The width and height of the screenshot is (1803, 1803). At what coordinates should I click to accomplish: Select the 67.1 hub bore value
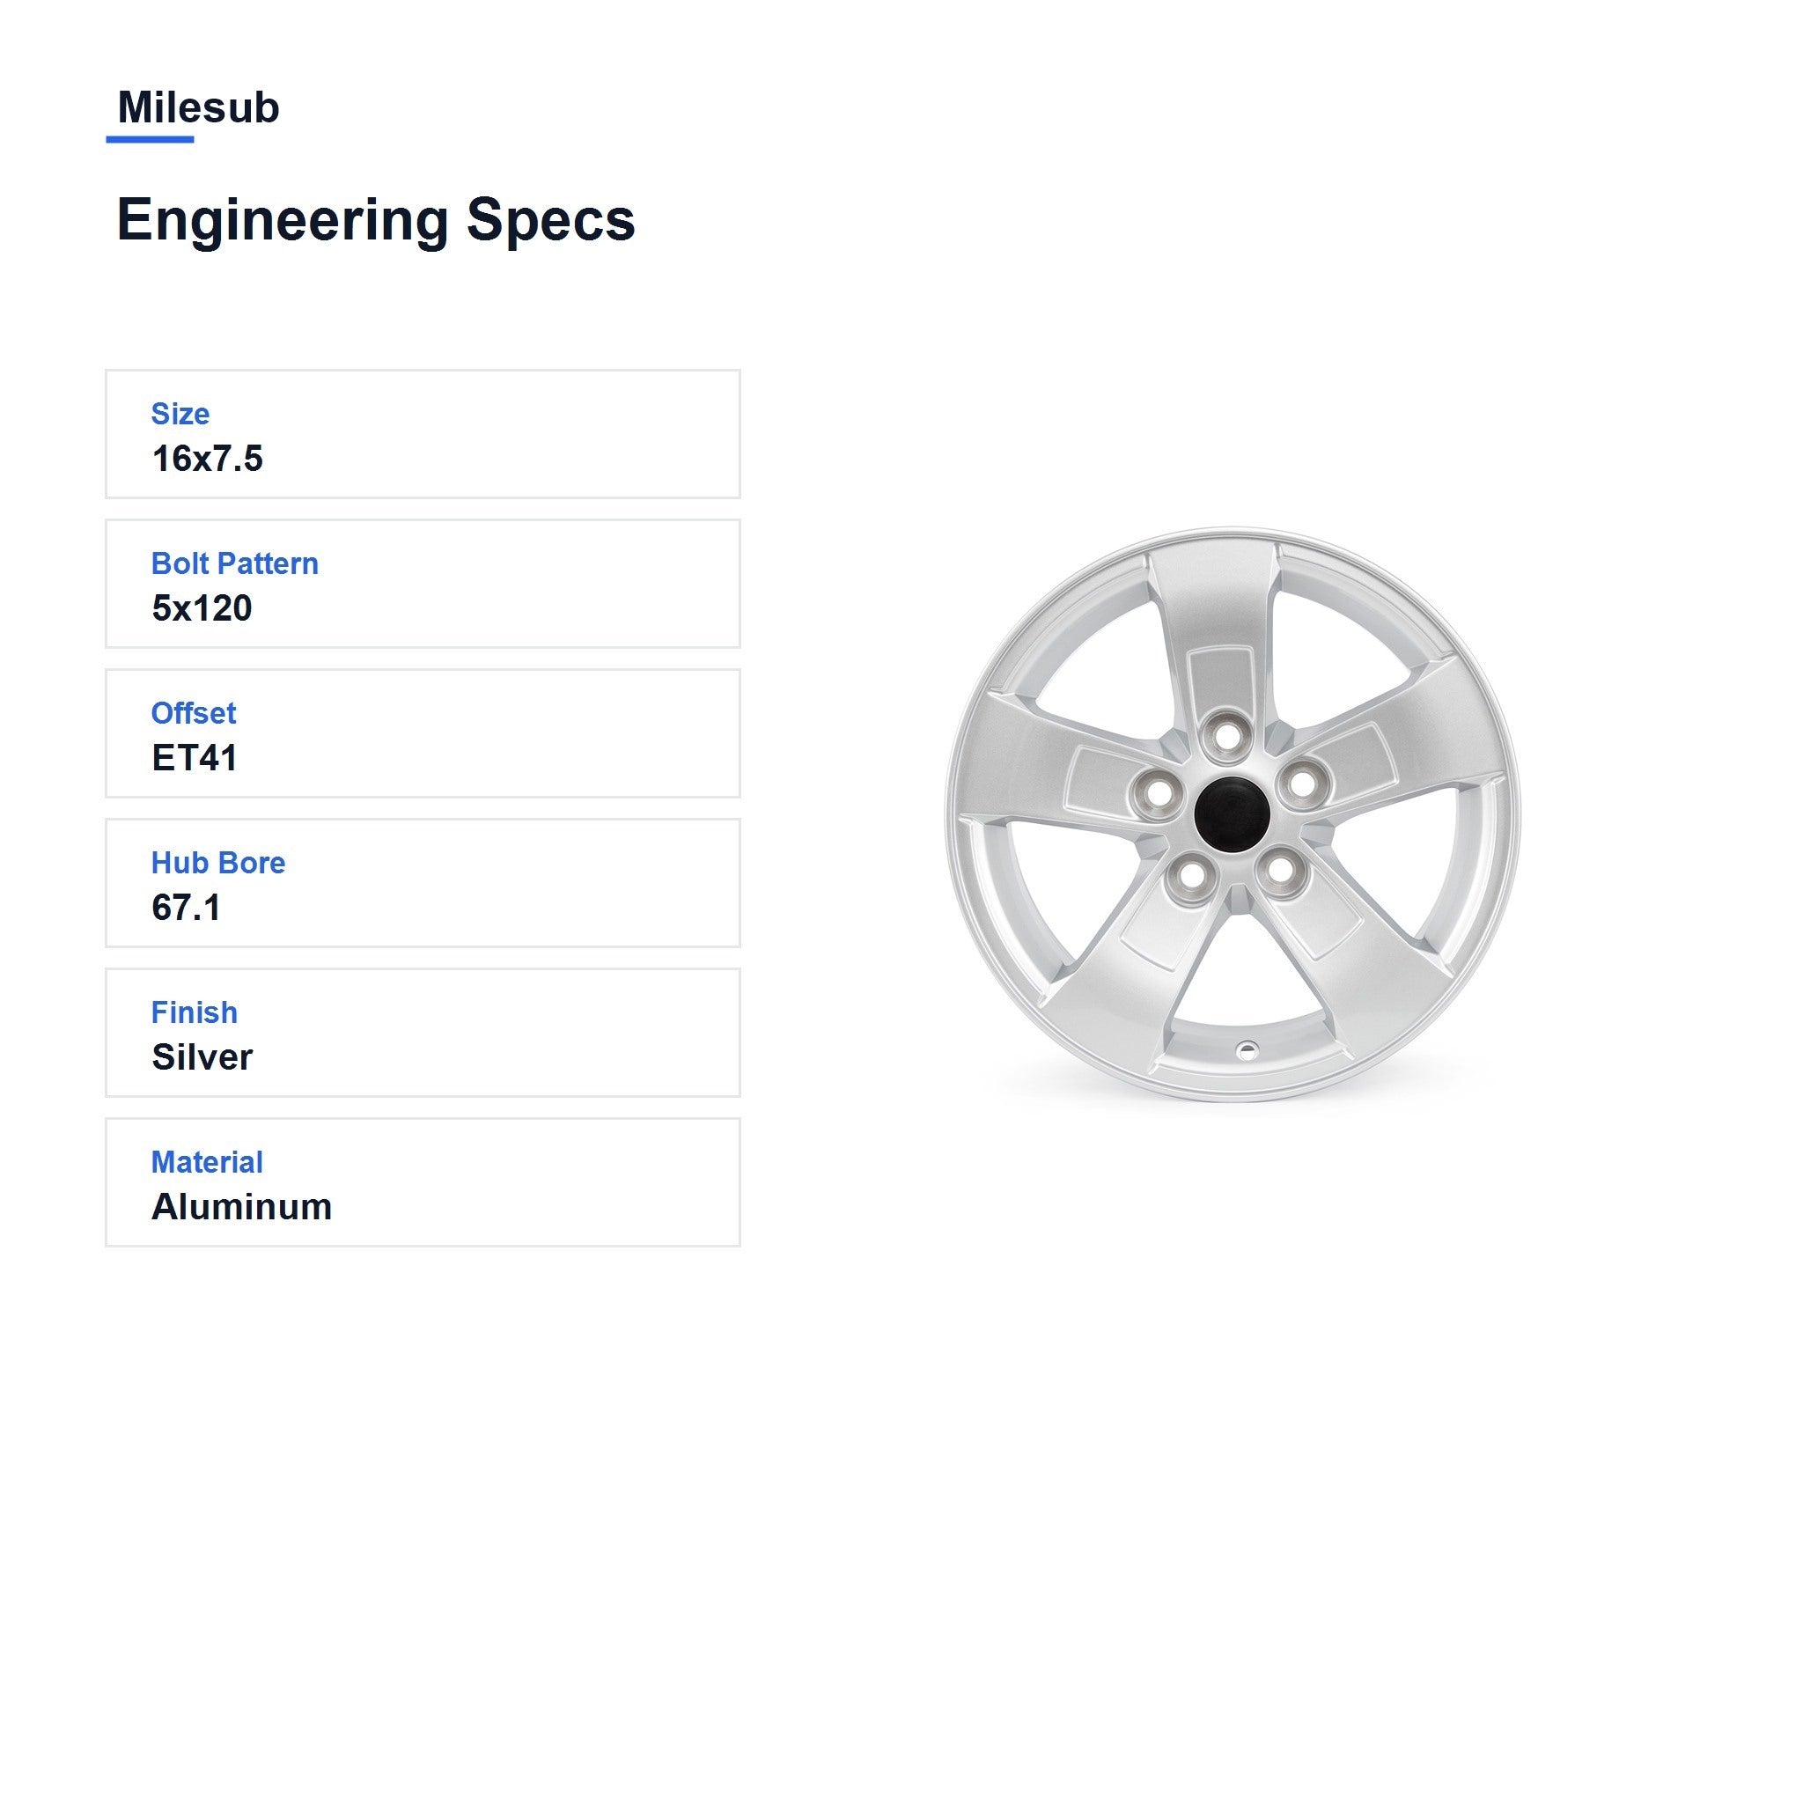click(x=186, y=908)
